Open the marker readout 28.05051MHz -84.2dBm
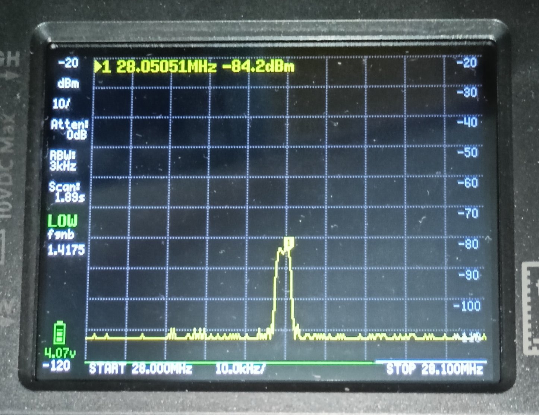This screenshot has width=539, height=415. pyautogui.click(x=205, y=67)
